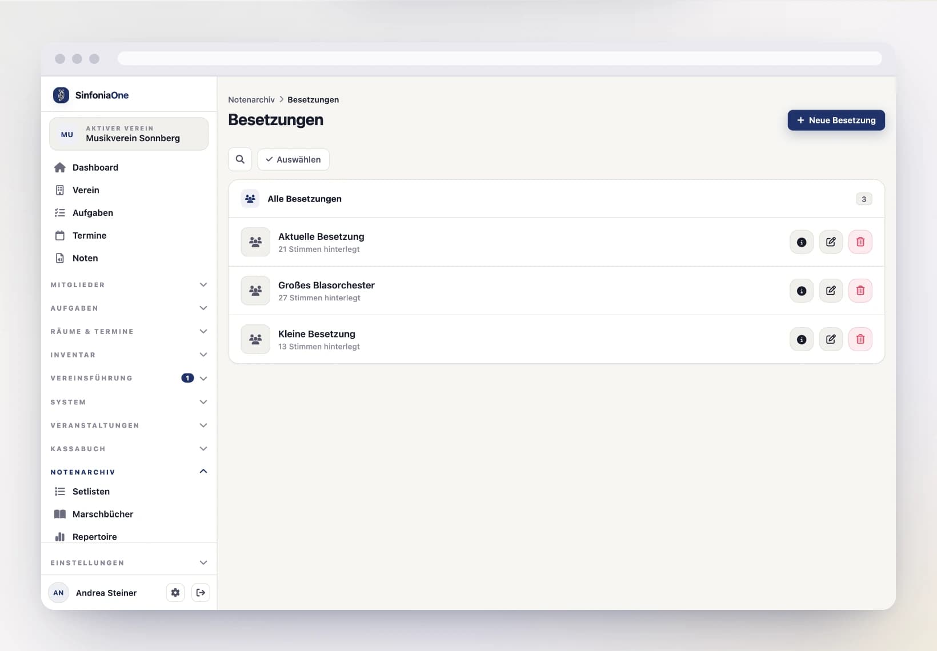Image resolution: width=937 pixels, height=651 pixels.
Task: Show info for Großes Blasorchester
Action: point(802,291)
